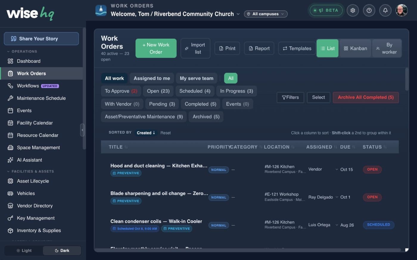
Task: Open the All campuses dropdown
Action: 266,14
